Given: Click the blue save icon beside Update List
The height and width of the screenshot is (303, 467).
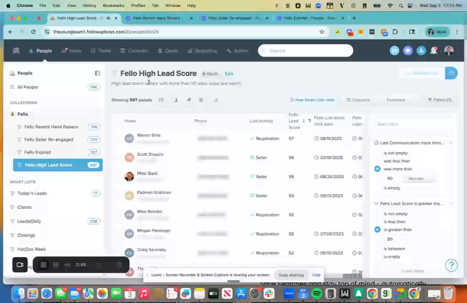Looking at the screenshot, I should coord(451,73).
